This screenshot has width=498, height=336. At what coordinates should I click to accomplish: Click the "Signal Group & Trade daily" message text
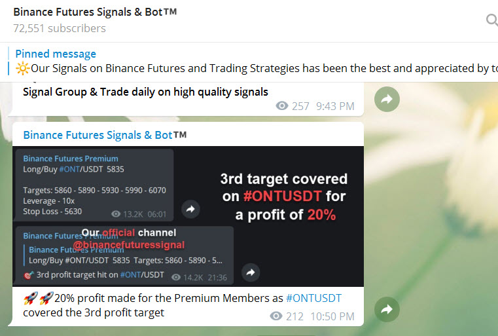(x=145, y=92)
